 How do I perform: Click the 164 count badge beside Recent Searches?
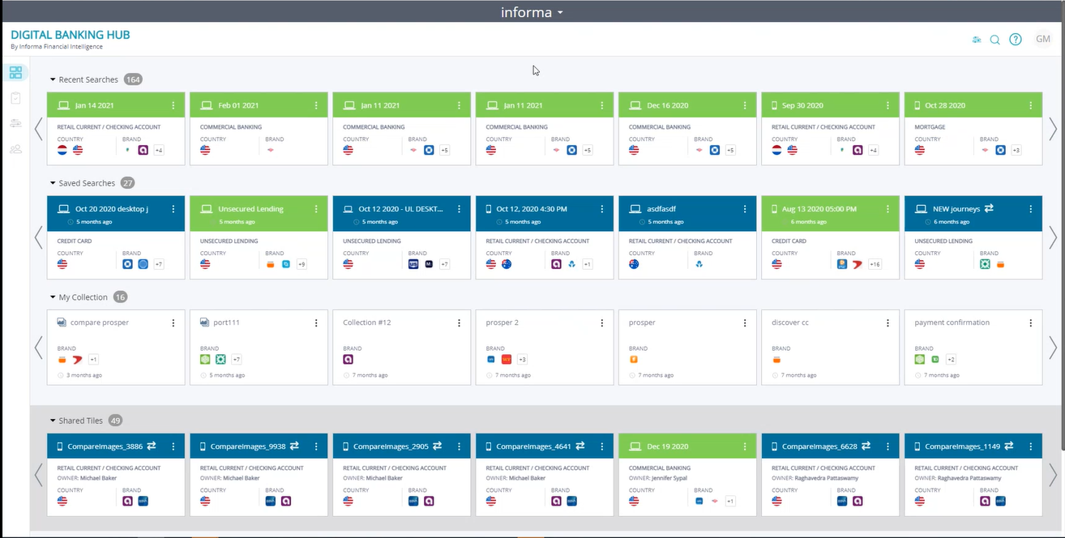[133, 79]
